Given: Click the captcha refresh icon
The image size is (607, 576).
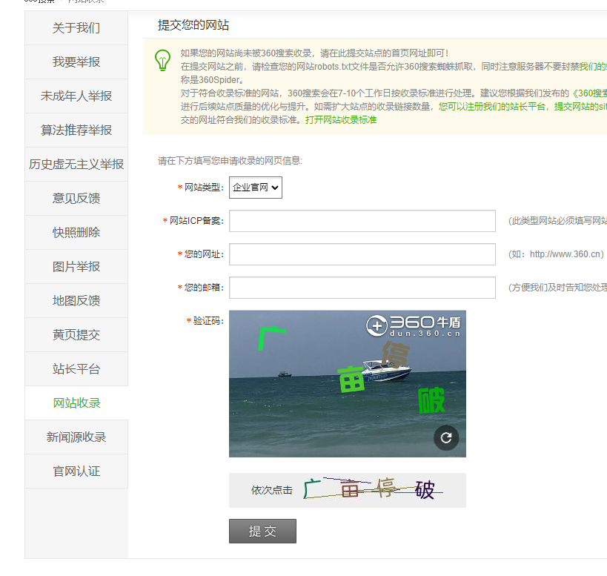Looking at the screenshot, I should 446,437.
